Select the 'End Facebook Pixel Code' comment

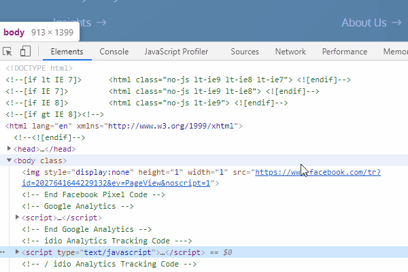pyautogui.click(x=93, y=194)
